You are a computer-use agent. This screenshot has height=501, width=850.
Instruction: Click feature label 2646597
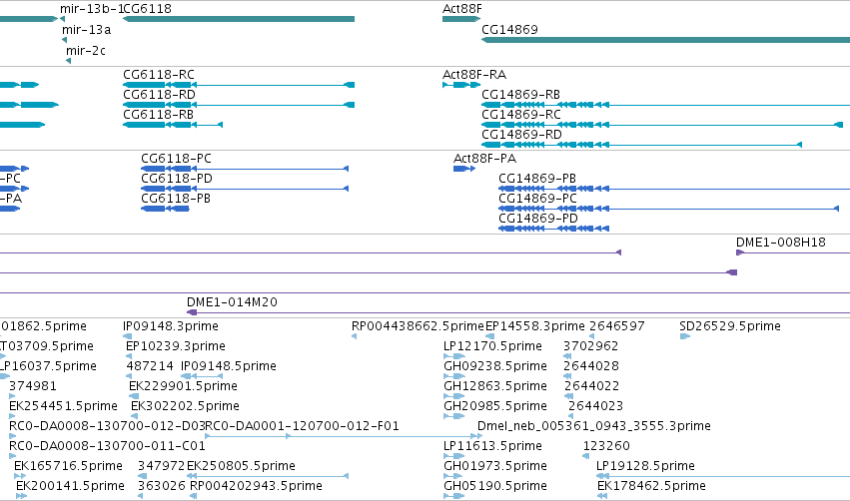(x=617, y=326)
